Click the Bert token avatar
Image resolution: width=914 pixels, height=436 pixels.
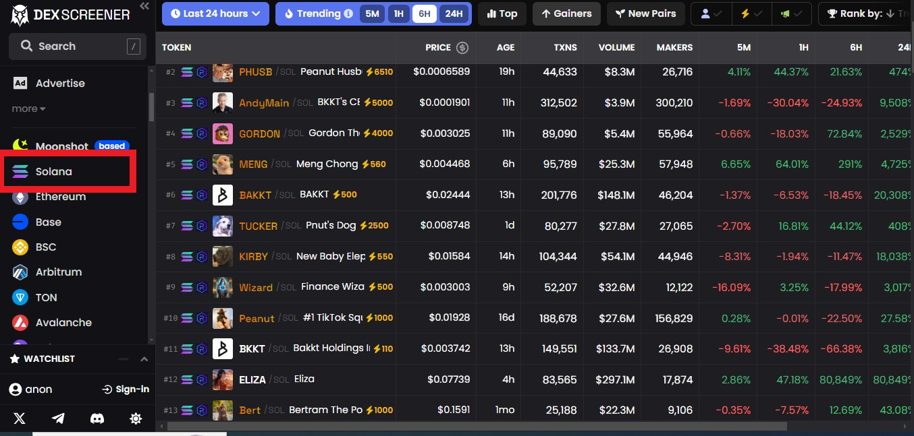point(223,410)
